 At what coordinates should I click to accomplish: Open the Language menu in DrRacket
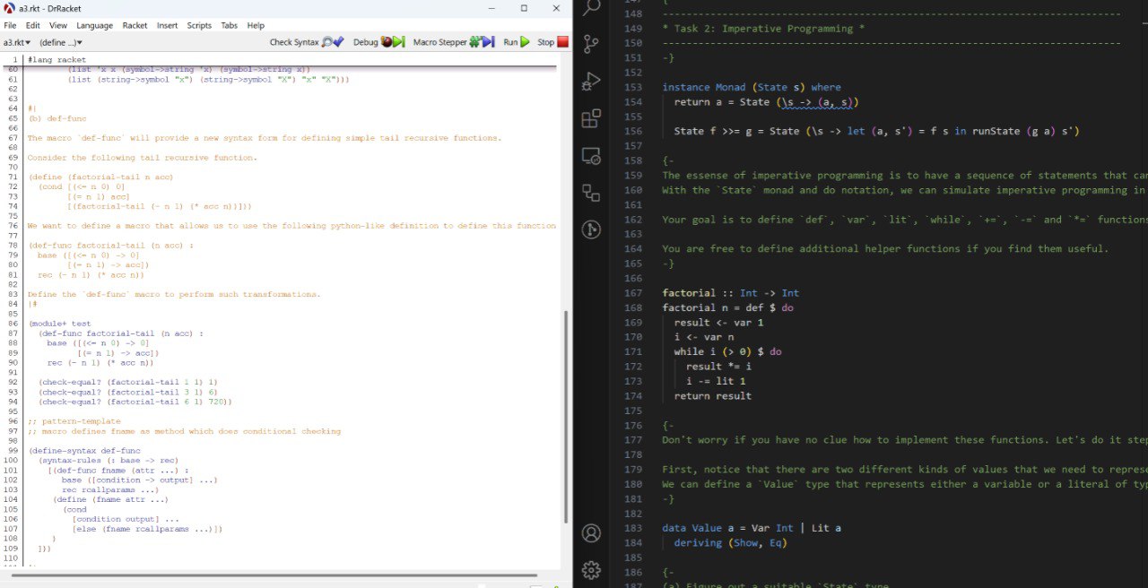pos(94,25)
